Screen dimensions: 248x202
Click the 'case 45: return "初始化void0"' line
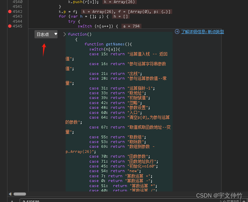pos(123,166)
